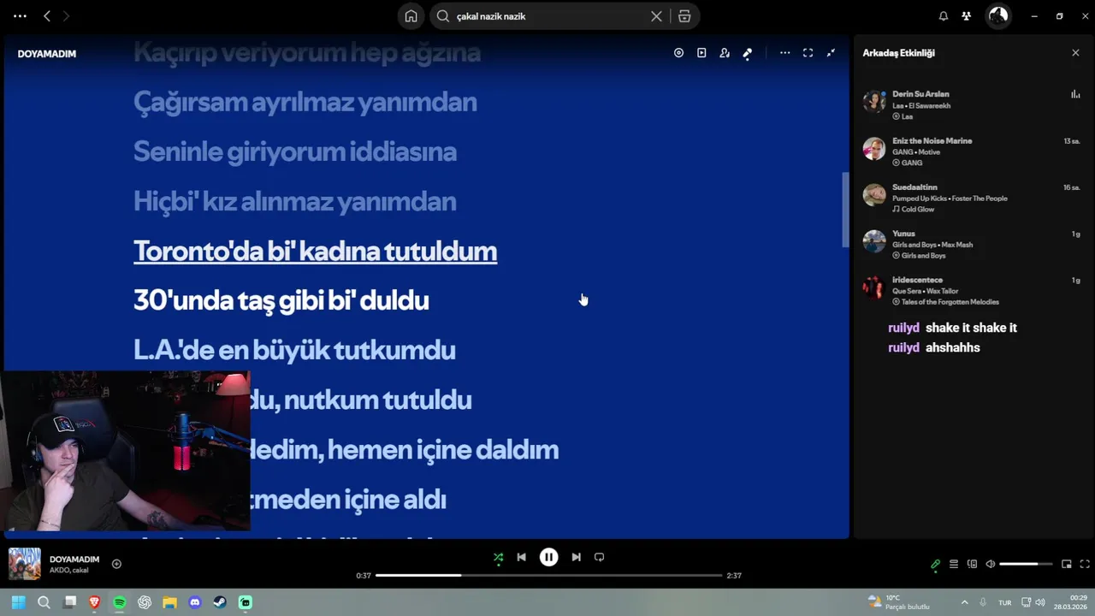Open the 'Tales of the Forgotten Melodies' album
This screenshot has height=616, width=1095.
coord(950,302)
